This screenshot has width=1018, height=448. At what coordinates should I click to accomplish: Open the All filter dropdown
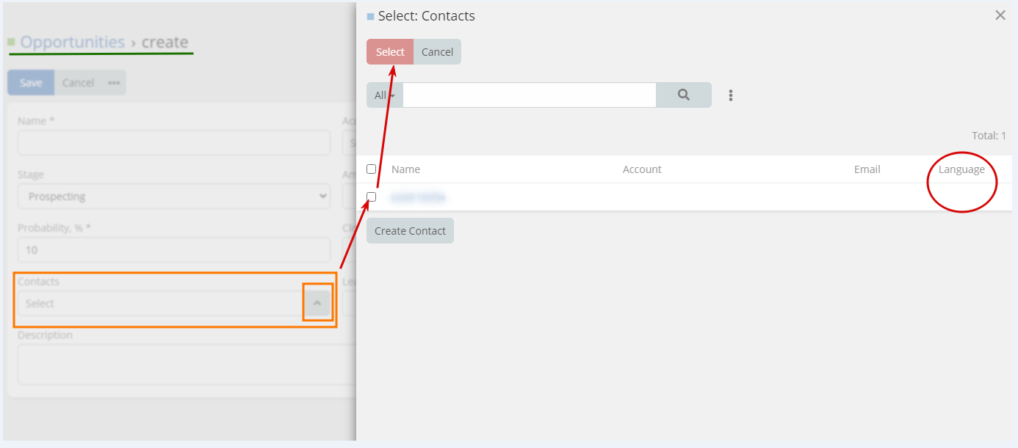[x=384, y=95]
